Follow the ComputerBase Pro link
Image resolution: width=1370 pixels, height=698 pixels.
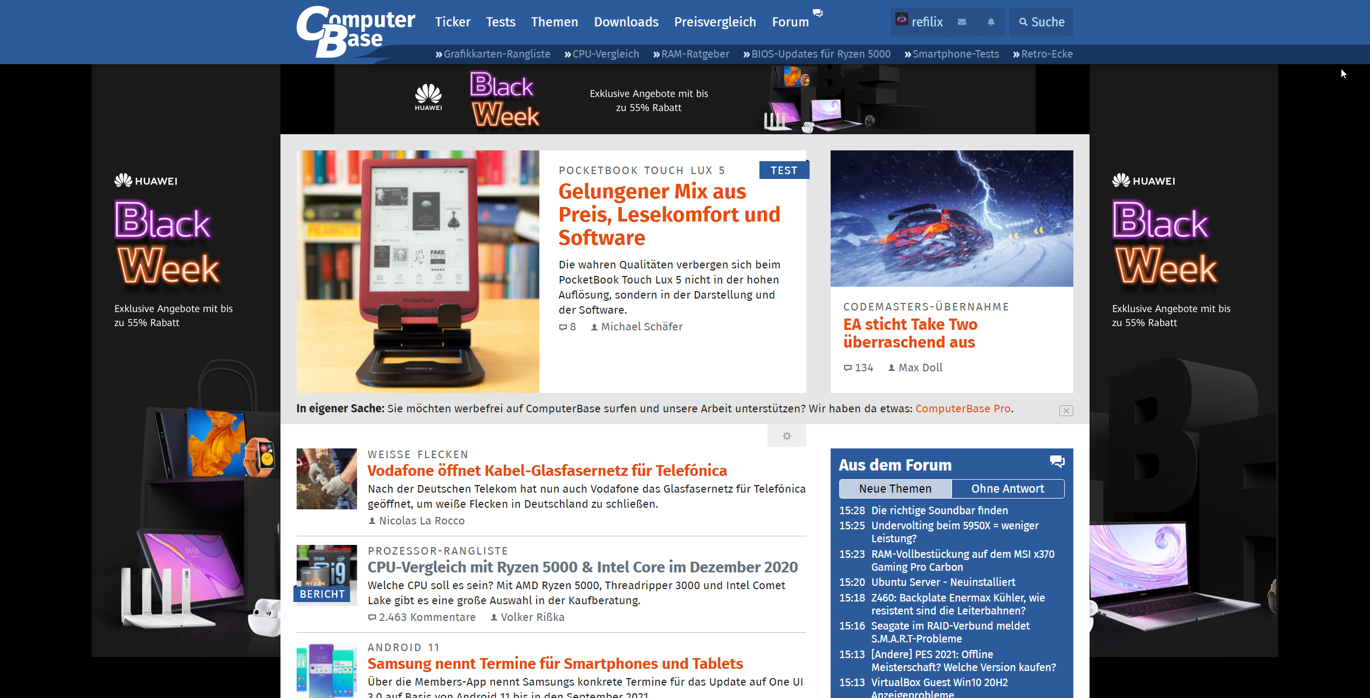click(x=963, y=409)
